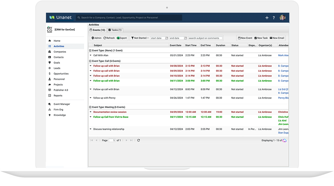Select Event Manager in the sidebar
This screenshot has height=186, width=334.
click(62, 104)
